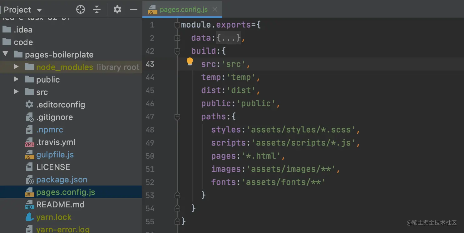
Task: Fold the build block at line 42
Action: click(x=177, y=51)
